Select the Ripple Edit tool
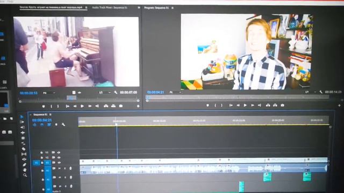 click(23, 132)
